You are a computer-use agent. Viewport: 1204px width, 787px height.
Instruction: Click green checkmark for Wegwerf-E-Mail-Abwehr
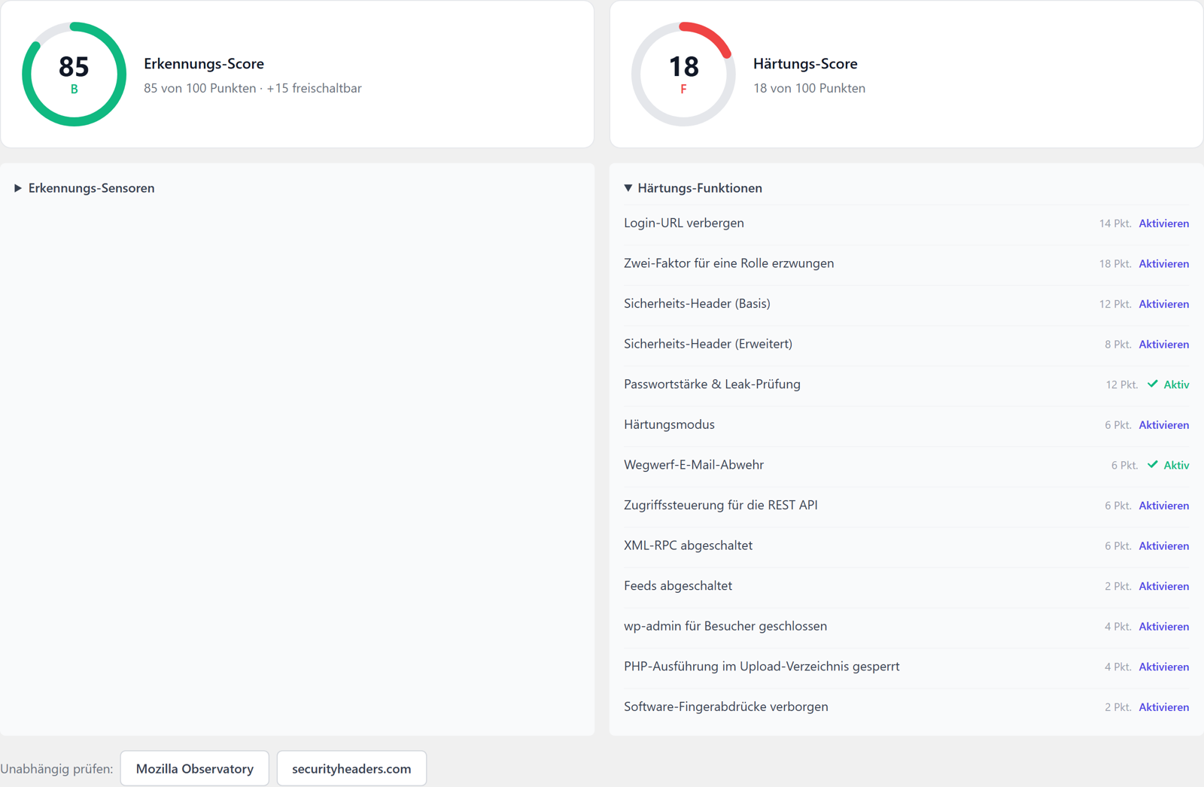[1152, 464]
